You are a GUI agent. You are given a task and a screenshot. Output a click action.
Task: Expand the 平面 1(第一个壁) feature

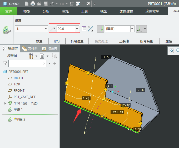pyautogui.click(x=5, y=103)
